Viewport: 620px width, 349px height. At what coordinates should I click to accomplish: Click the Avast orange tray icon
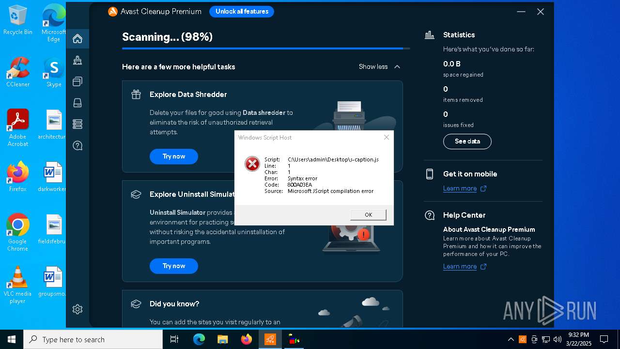coord(523,339)
